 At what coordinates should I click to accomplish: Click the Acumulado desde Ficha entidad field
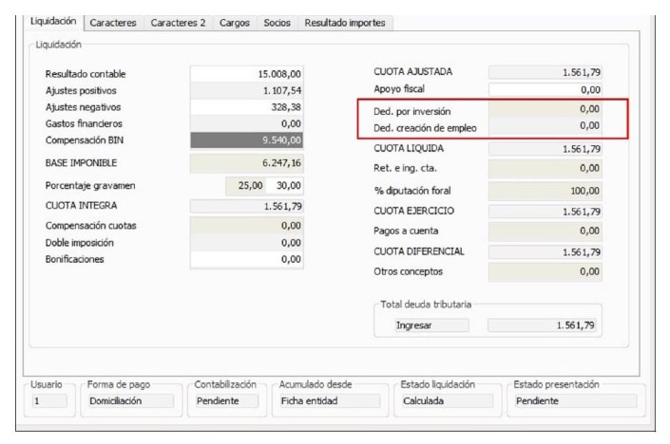coord(330,401)
